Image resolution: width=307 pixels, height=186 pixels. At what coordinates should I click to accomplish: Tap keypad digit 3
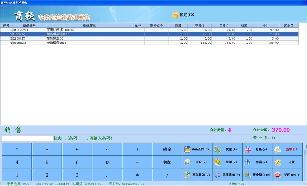click(77, 175)
